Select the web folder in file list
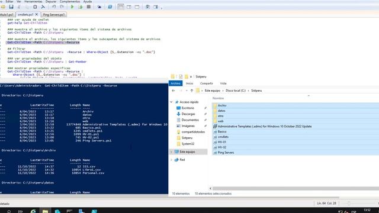The height and width of the screenshot is (213, 379). (x=220, y=121)
